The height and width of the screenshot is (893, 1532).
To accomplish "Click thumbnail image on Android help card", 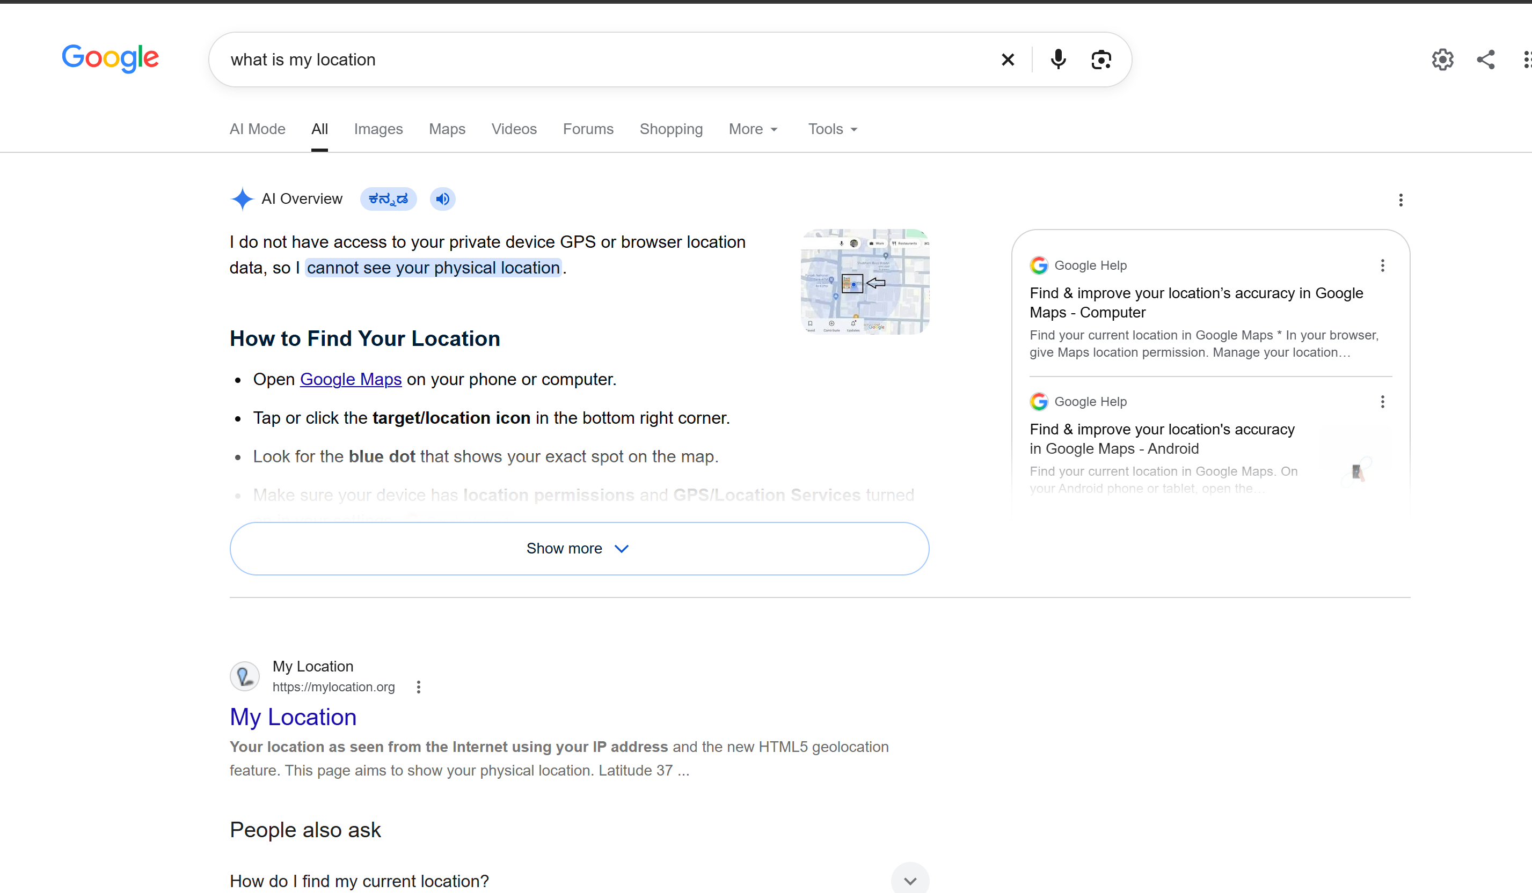I will coord(1357,472).
